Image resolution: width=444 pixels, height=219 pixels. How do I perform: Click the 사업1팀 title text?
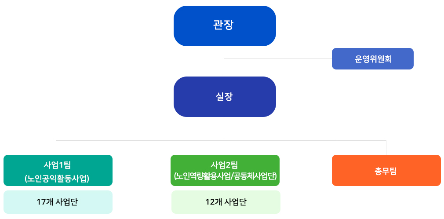tap(58, 164)
